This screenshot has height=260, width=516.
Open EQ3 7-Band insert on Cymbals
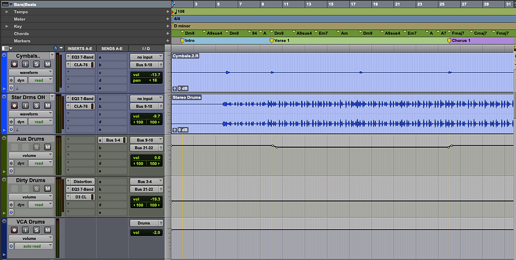click(x=80, y=57)
